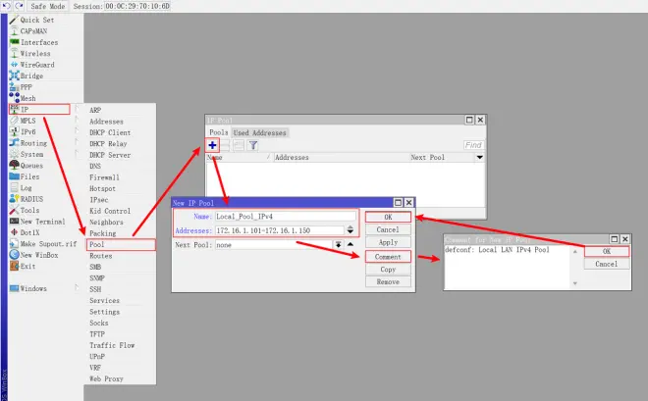The width and height of the screenshot is (648, 401).
Task: Expand the IP menu in the sidebar
Action: (39, 110)
